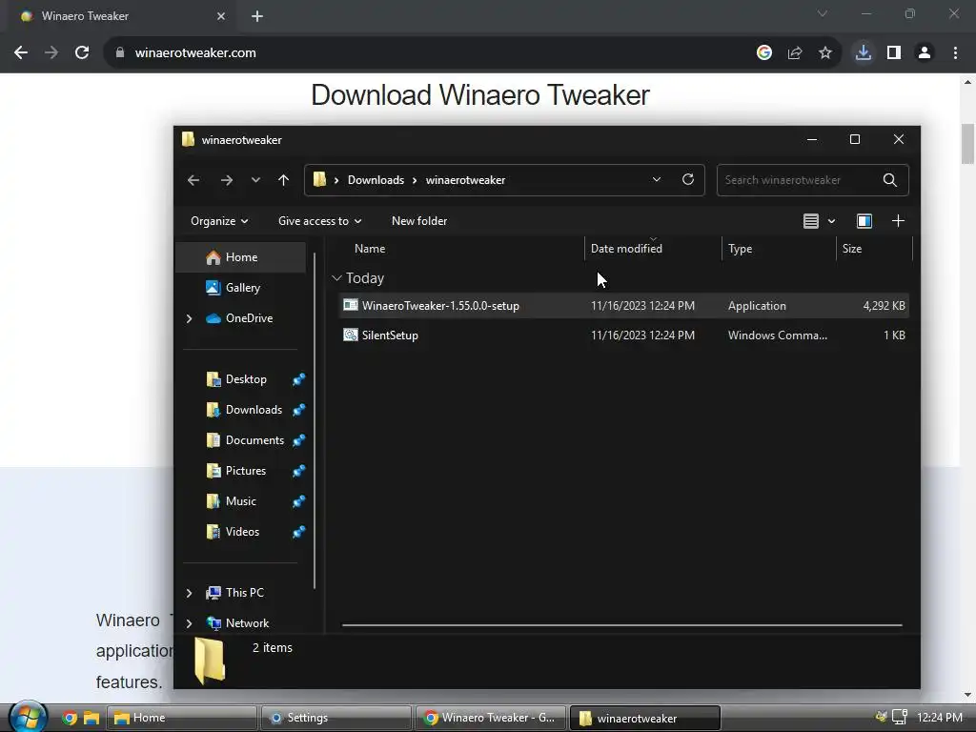Screen dimensions: 976x732
Task: Open the address bar history dropdown
Action: [x=657, y=180]
